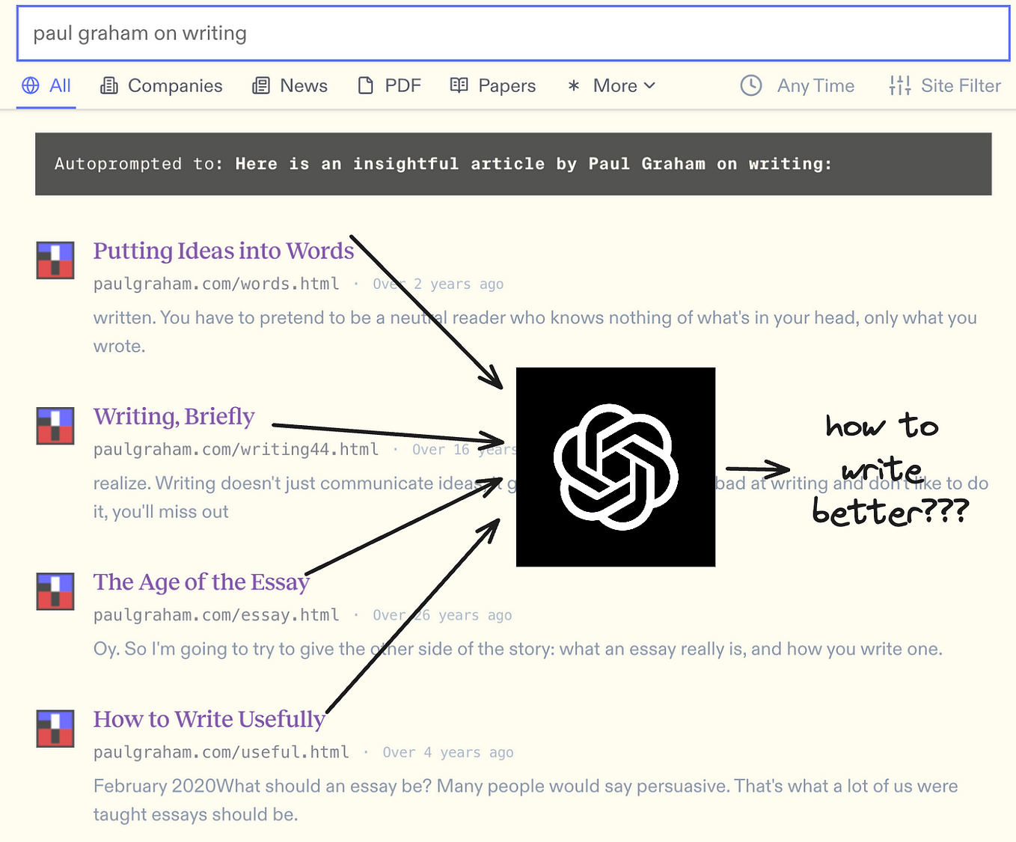This screenshot has height=842, width=1016.
Task: Switch to the Papers tab
Action: (507, 85)
